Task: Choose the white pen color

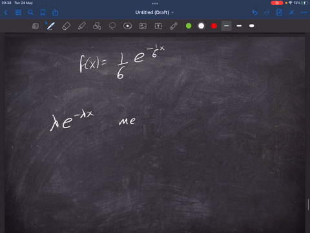Action: (201, 26)
